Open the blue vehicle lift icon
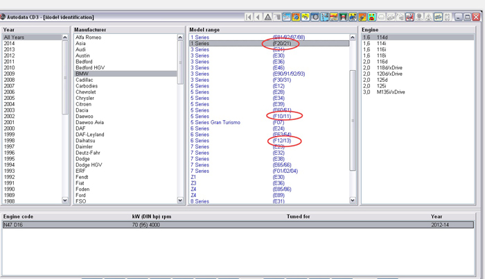 (x=324, y=17)
